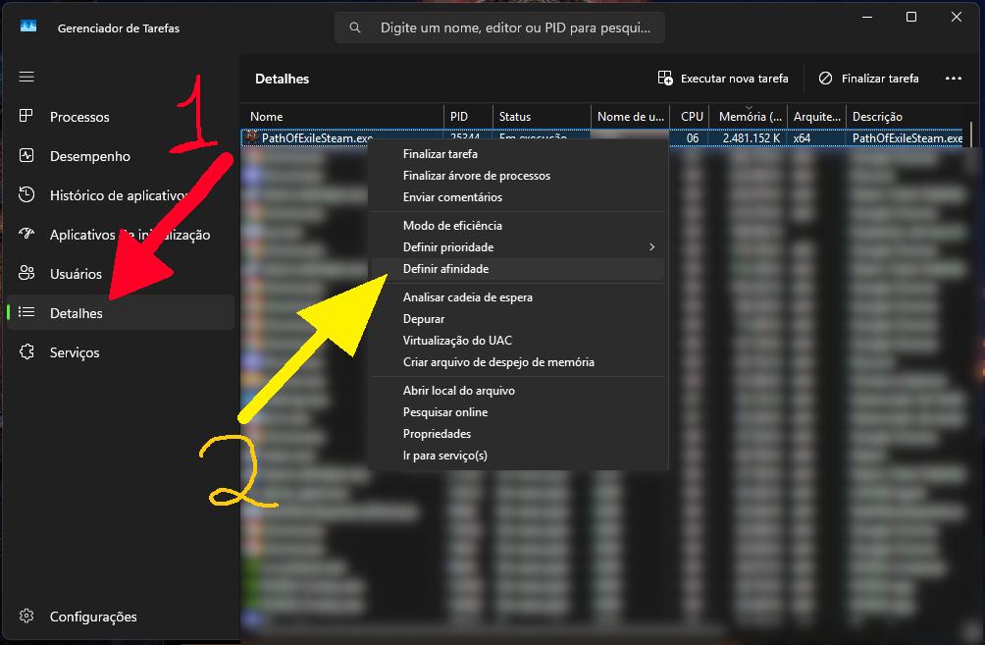
Task: Sort by the Status column header
Action: click(x=542, y=116)
